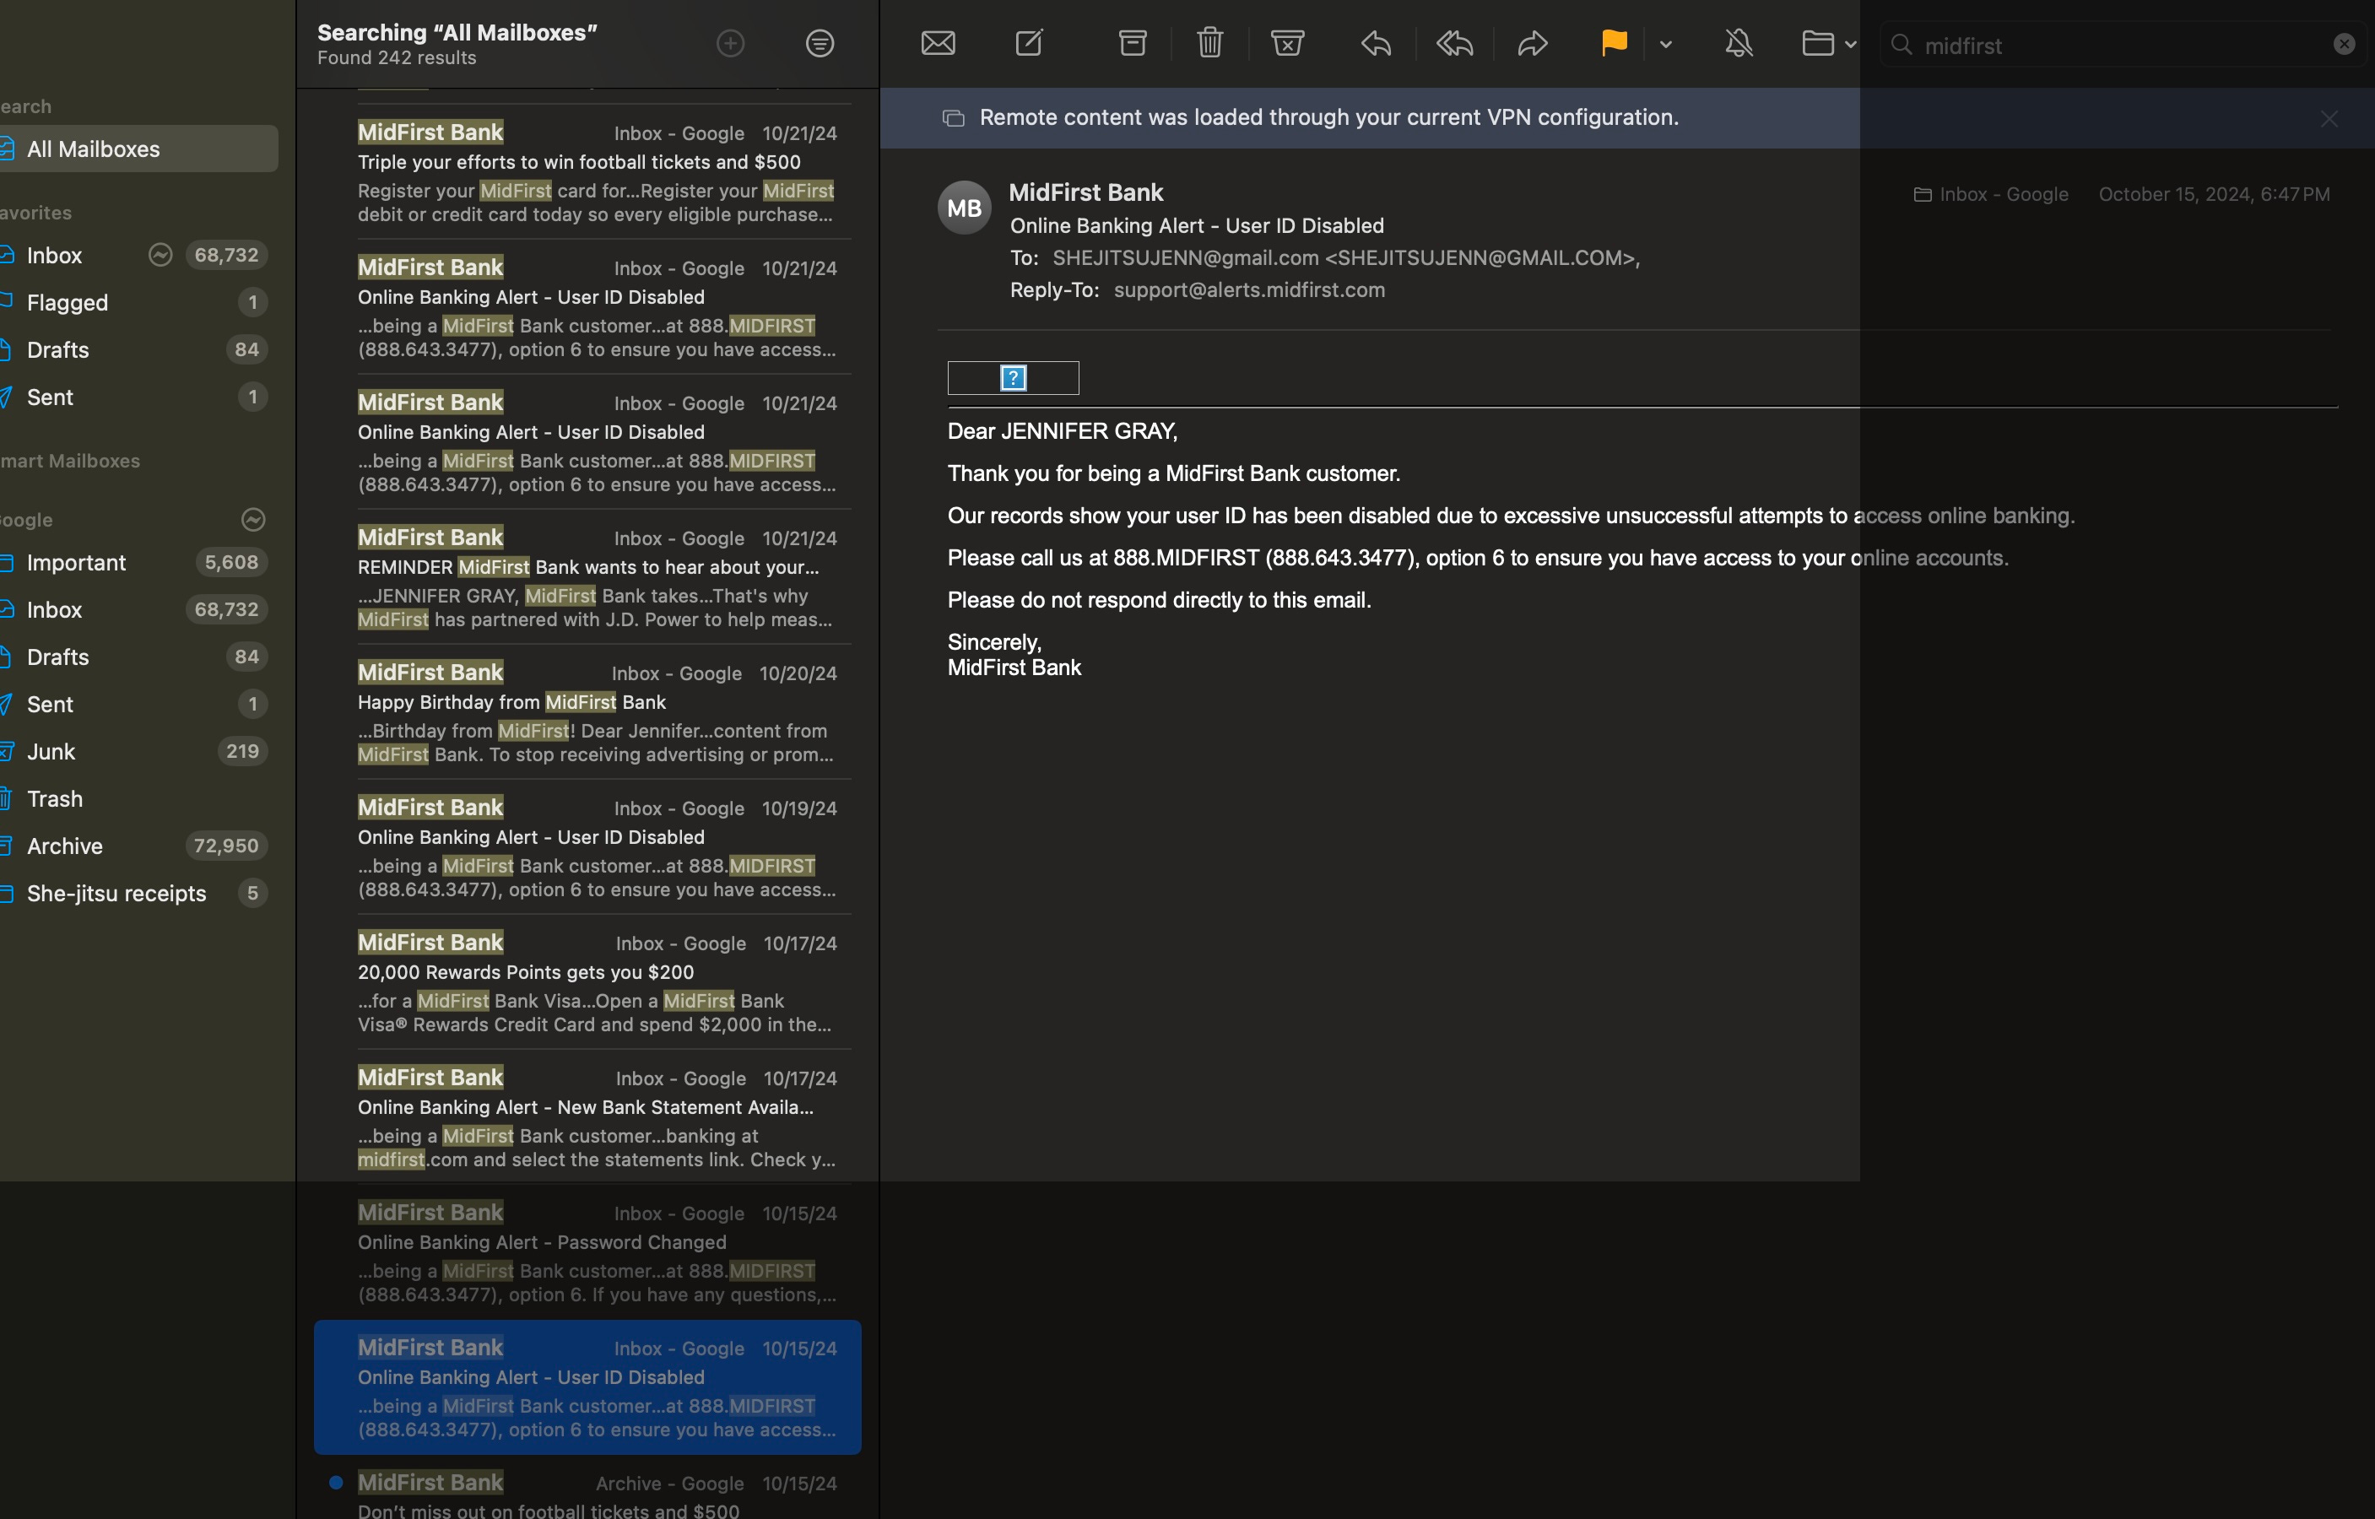Viewport: 2375px width, 1519px height.
Task: Toggle the message filter button
Action: [x=820, y=43]
